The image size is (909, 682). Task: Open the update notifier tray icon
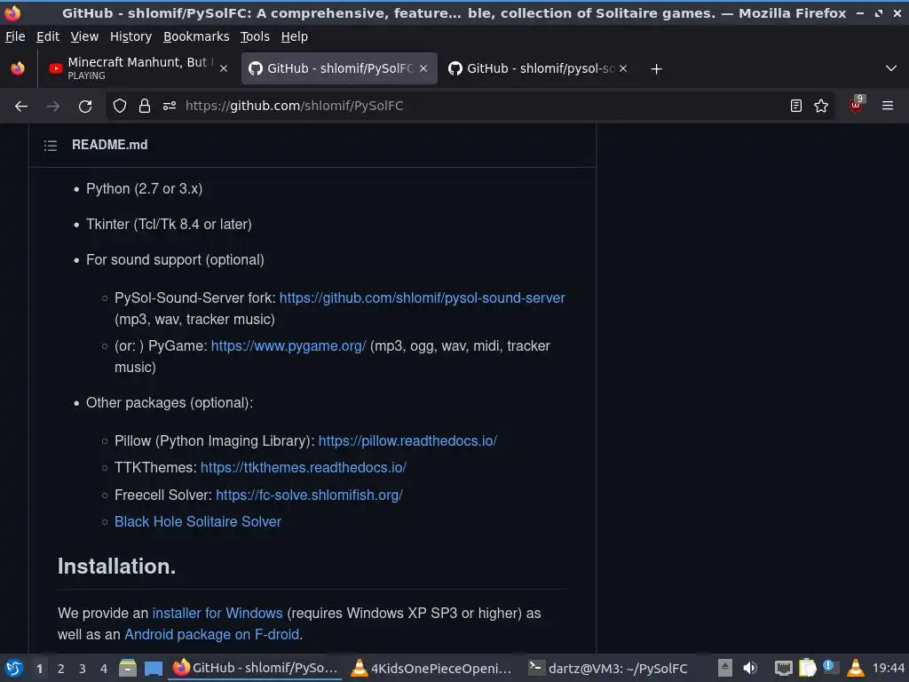click(x=830, y=668)
